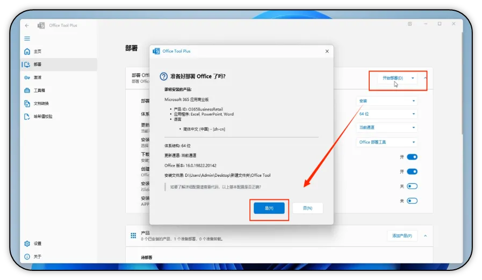Cancel deployment with the 否(N) button
The width and height of the screenshot is (482, 280).
coord(307,208)
